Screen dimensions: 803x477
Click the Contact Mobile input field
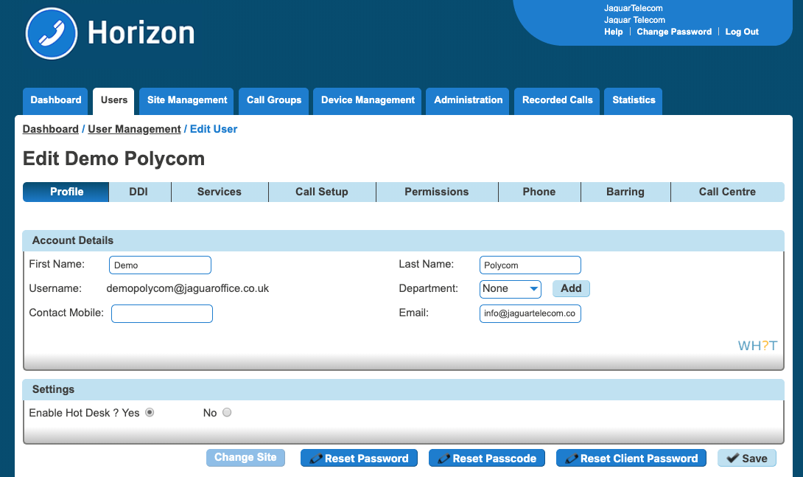click(x=162, y=314)
